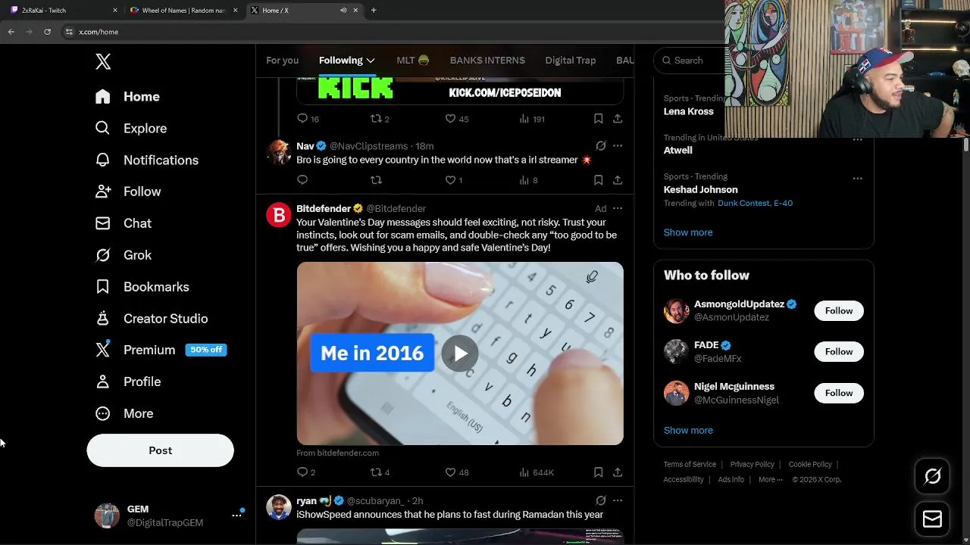This screenshot has height=545, width=970.
Task: Repost the Bitdefender ad
Action: [x=380, y=472]
